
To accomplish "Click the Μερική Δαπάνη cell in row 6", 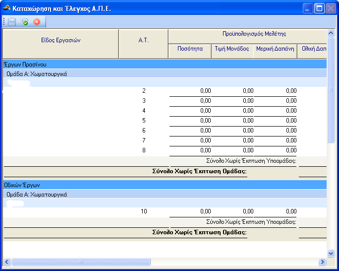I will (275, 131).
